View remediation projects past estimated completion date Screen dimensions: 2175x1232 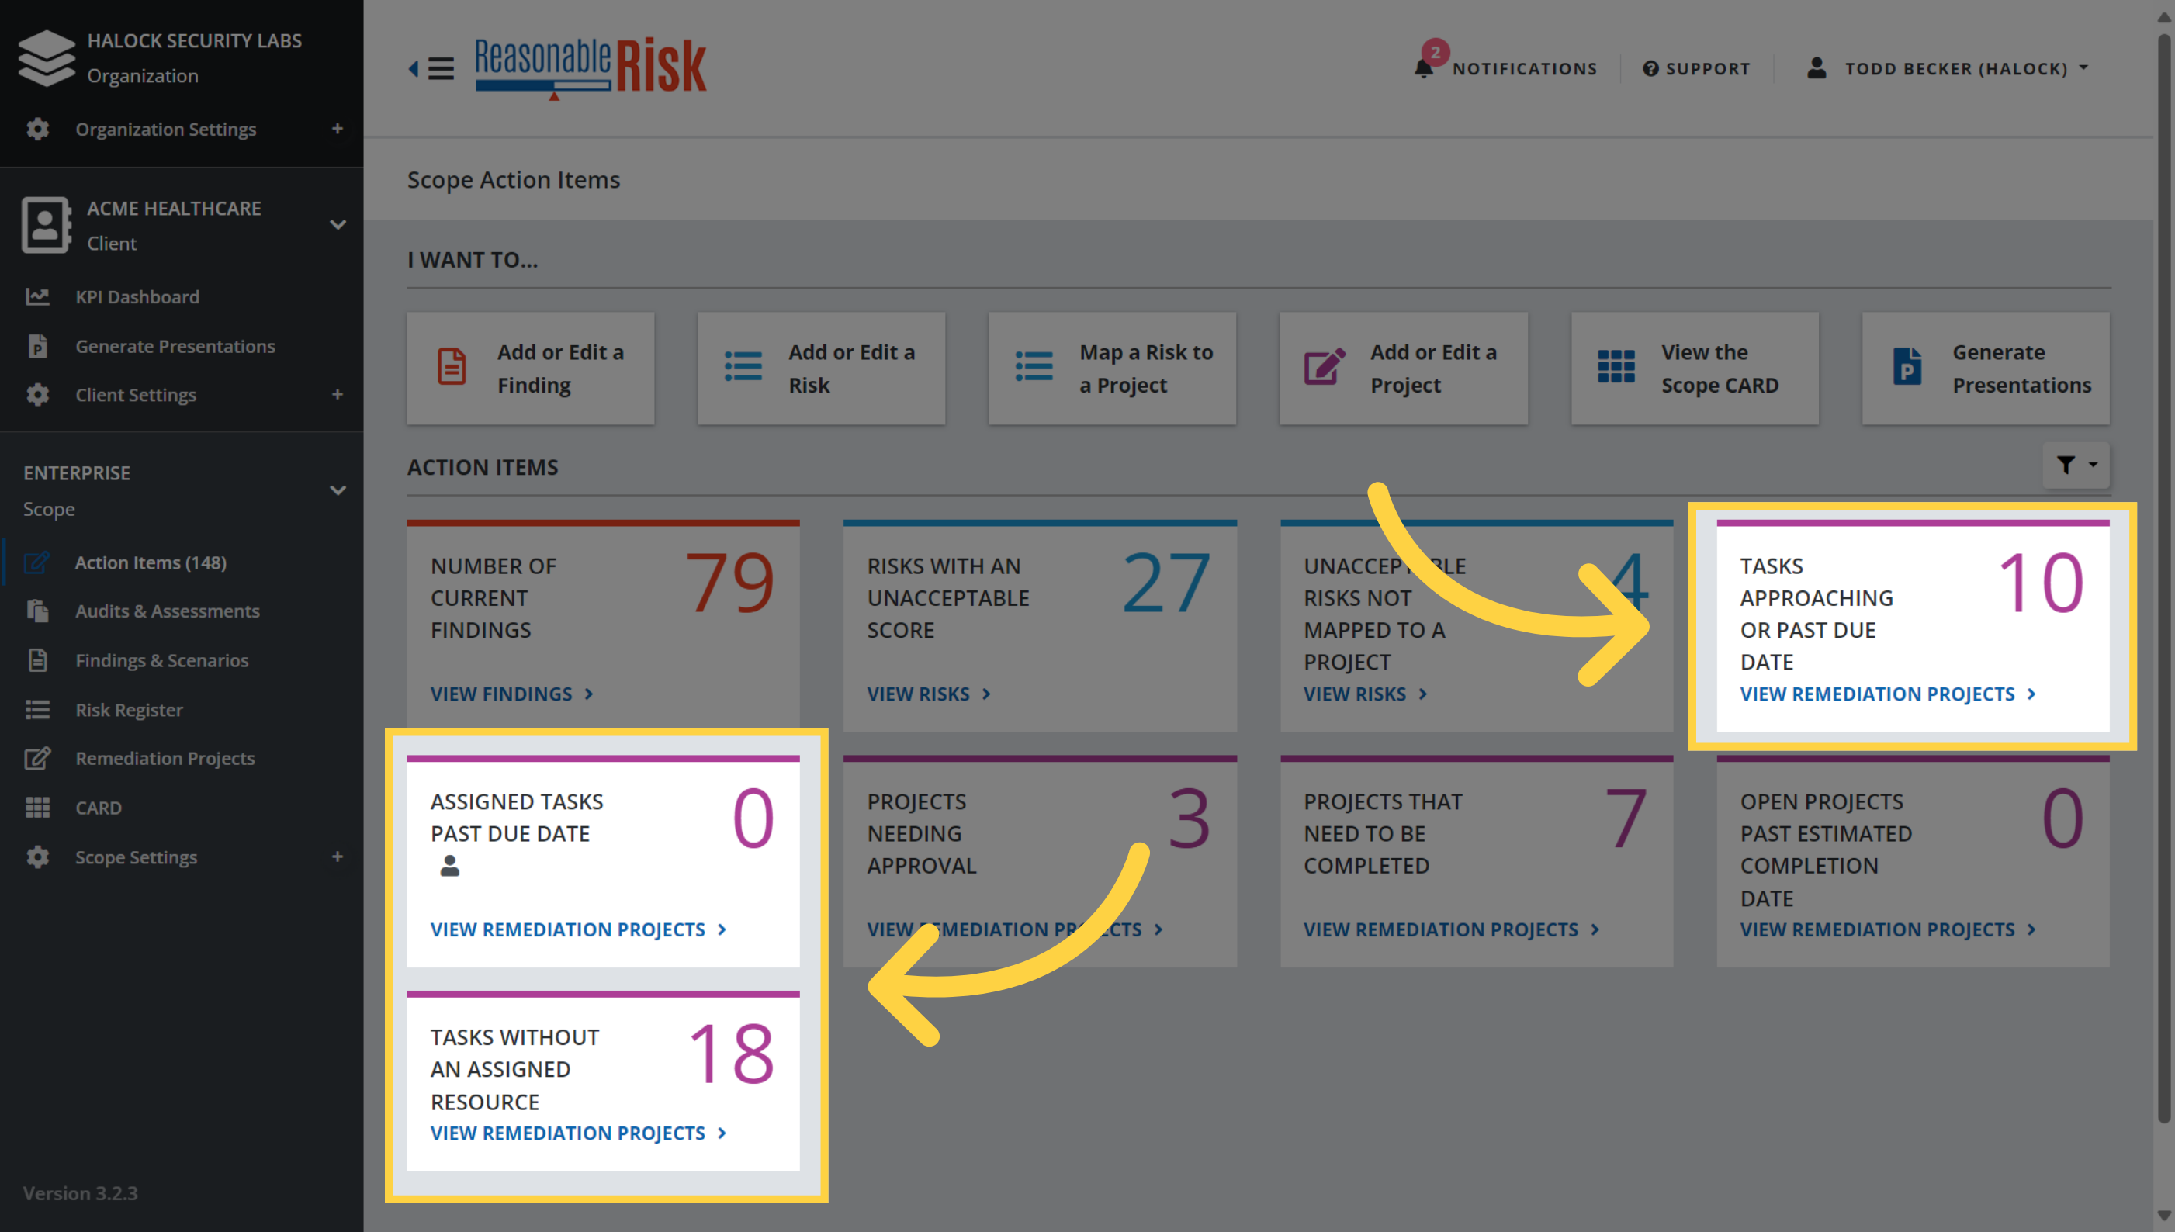[x=1888, y=929]
